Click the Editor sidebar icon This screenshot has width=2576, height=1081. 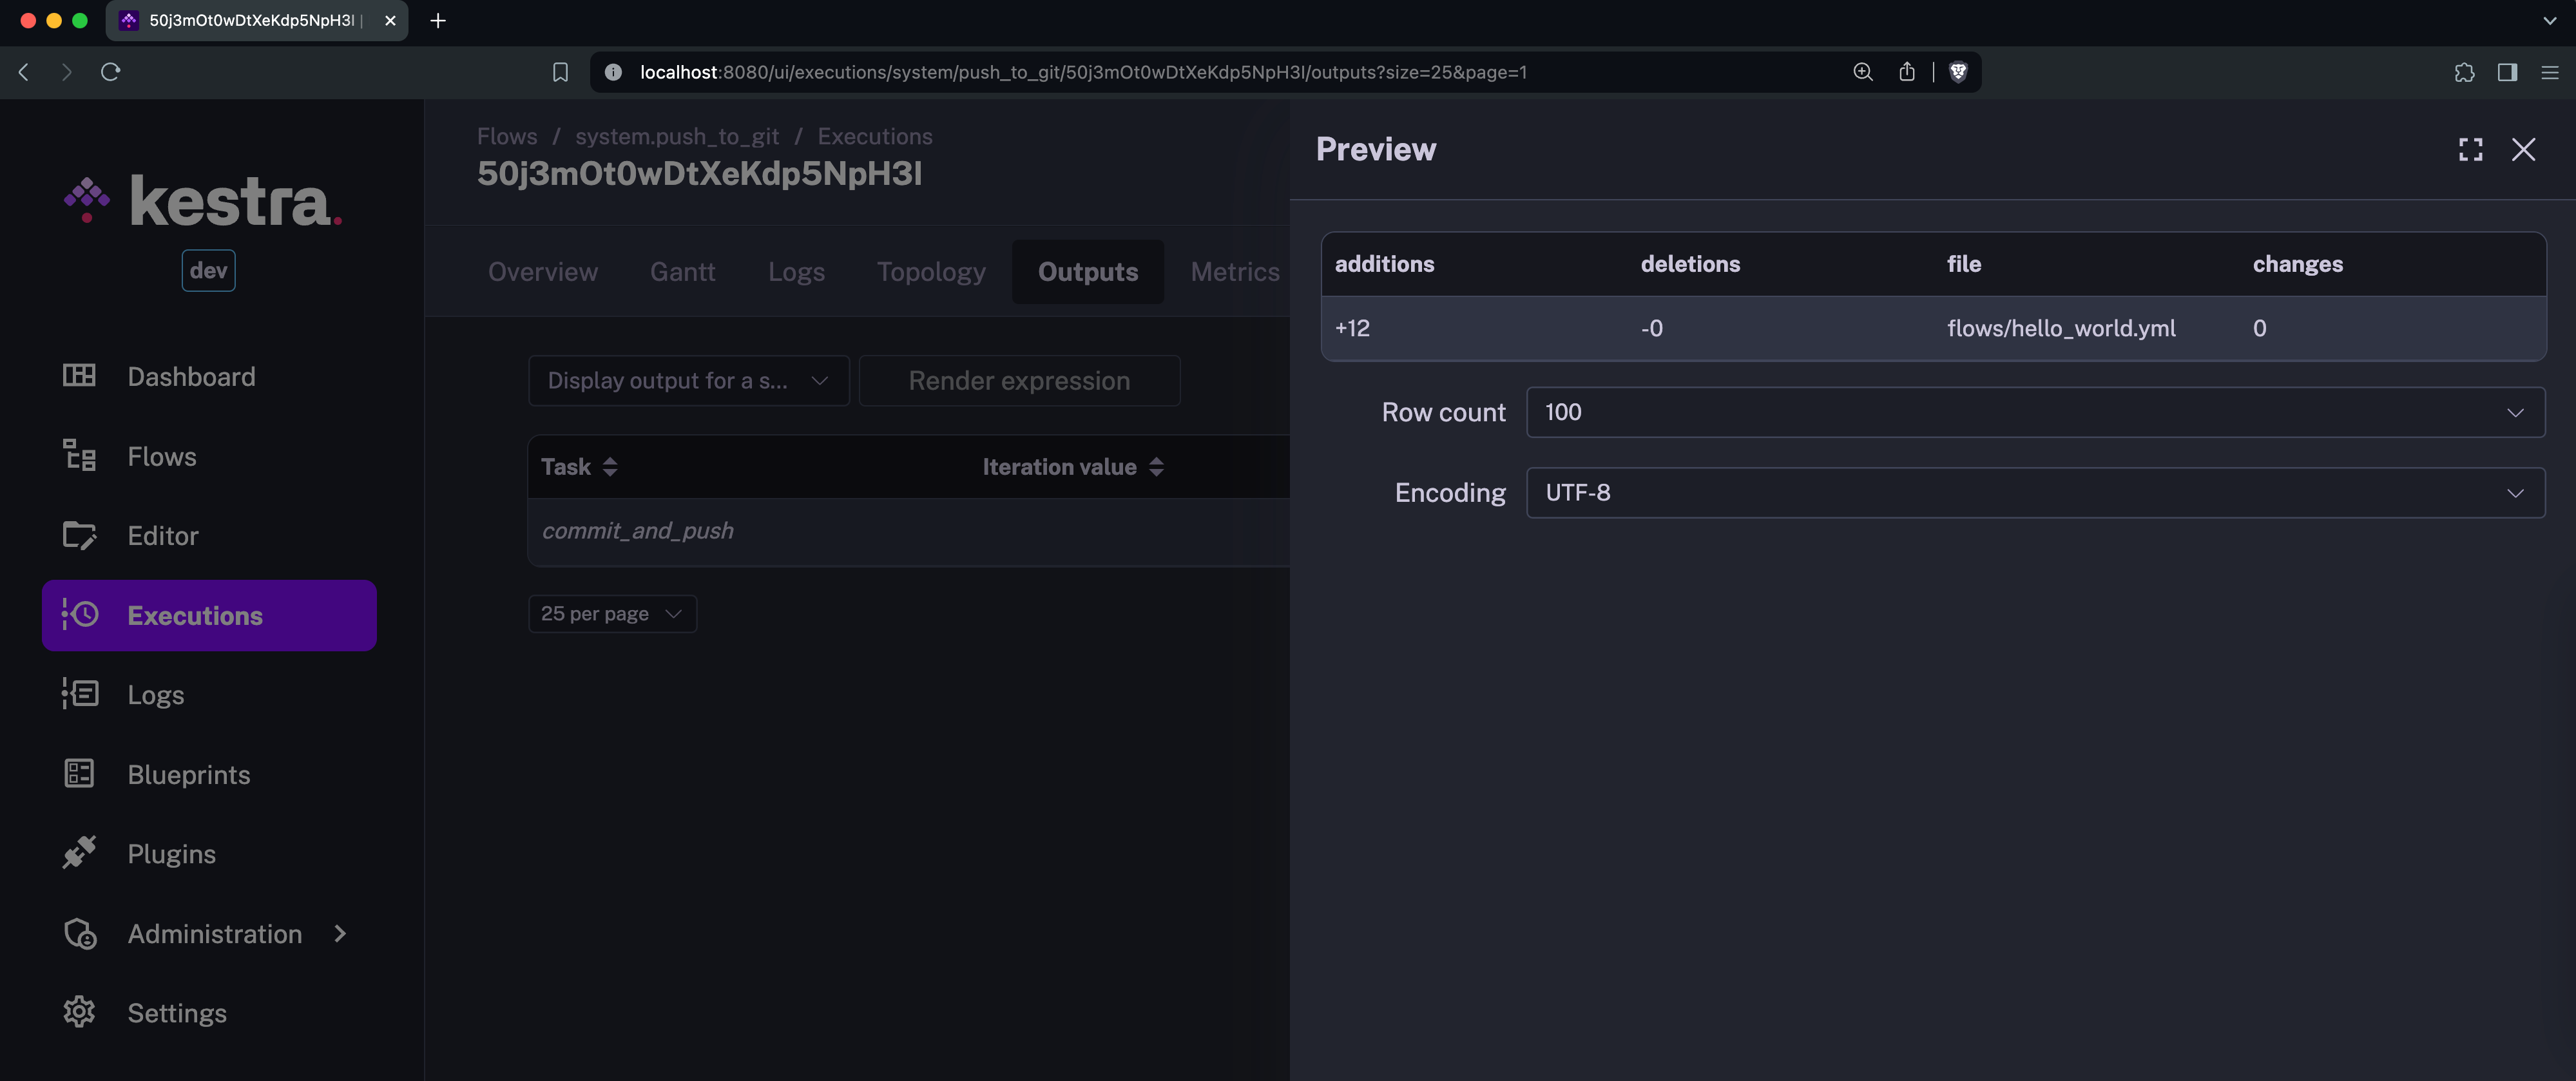point(79,536)
